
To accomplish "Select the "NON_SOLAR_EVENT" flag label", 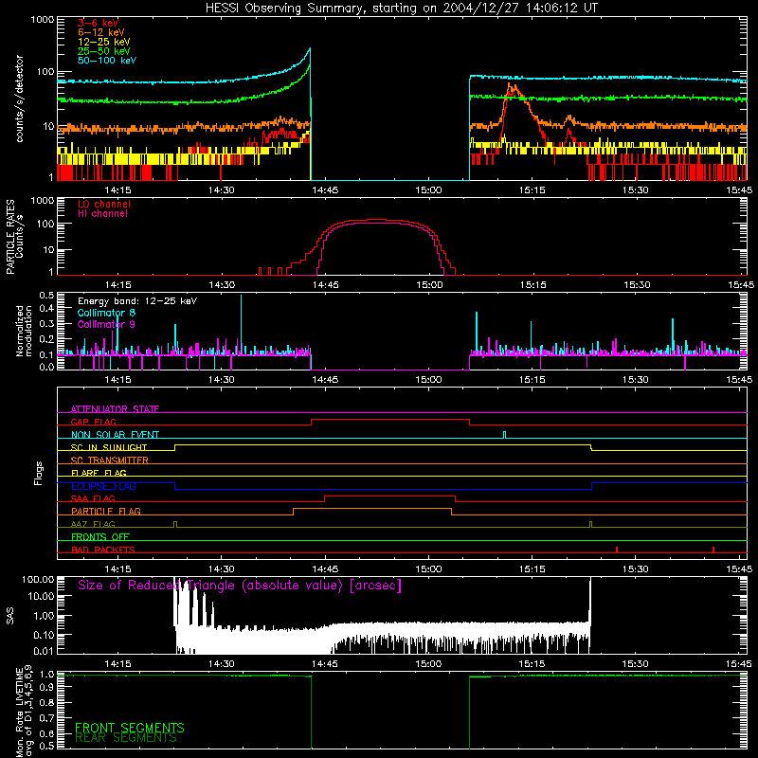I will (x=115, y=435).
